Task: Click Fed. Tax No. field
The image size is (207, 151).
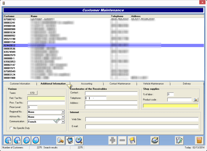Action: pos(46,98)
